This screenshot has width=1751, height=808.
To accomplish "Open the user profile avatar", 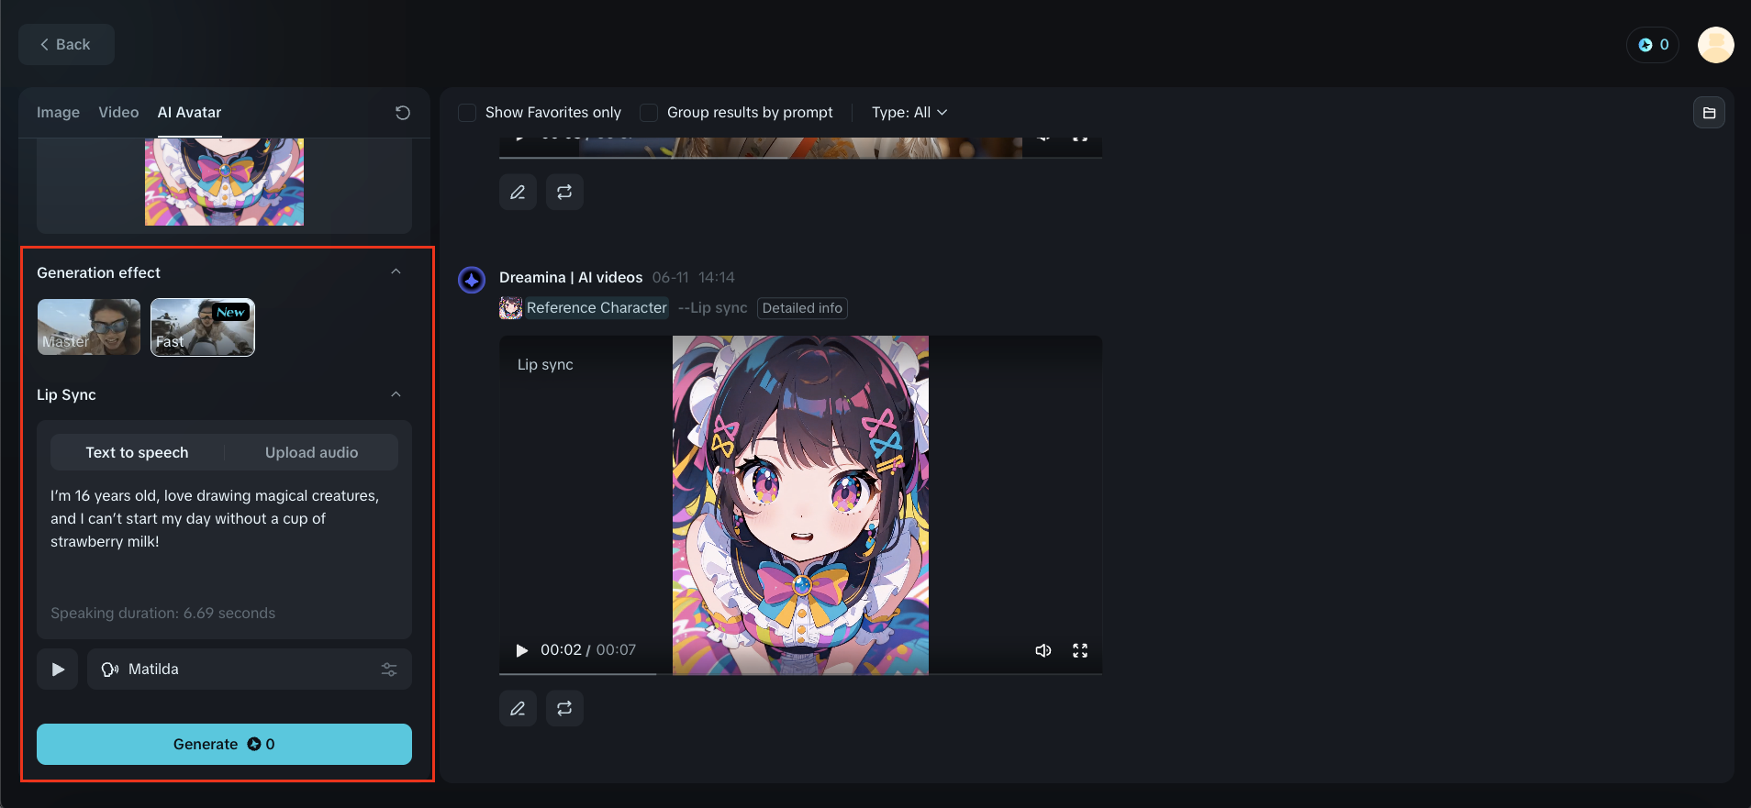I will 1715,44.
